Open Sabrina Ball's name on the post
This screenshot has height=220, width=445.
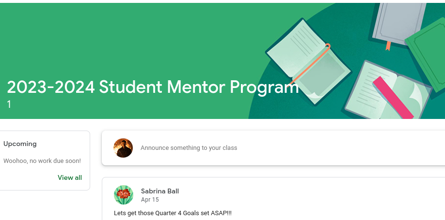(160, 191)
